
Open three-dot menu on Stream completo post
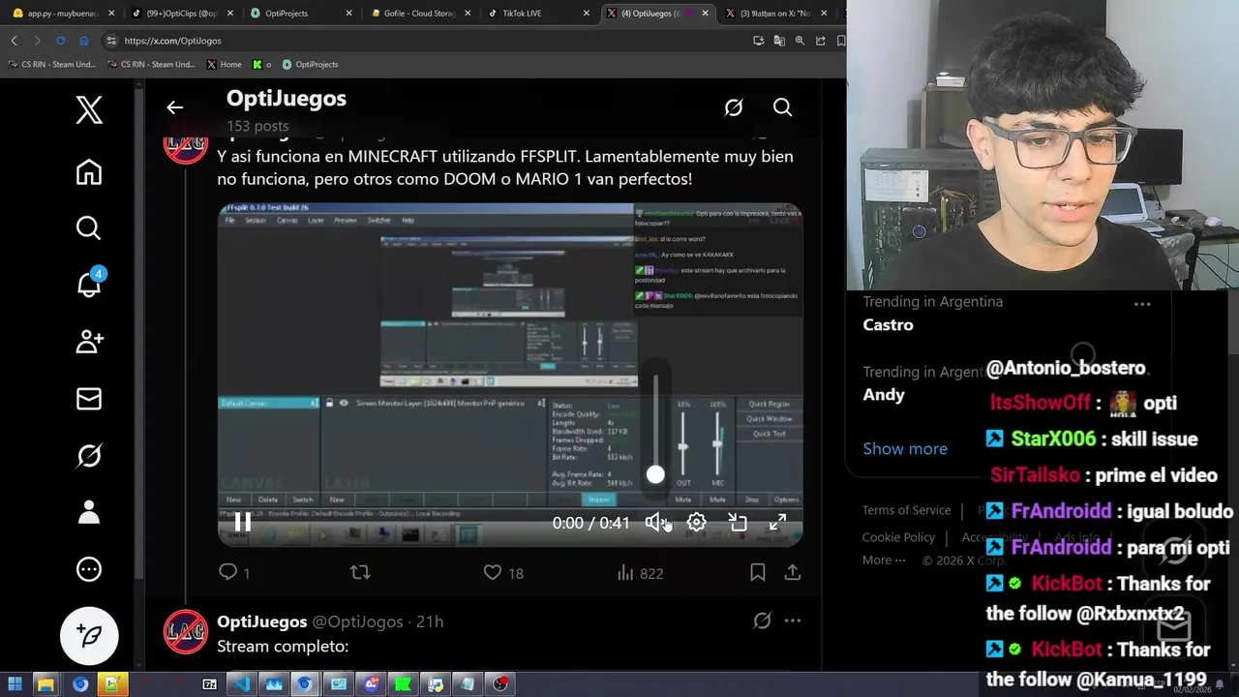pos(793,621)
